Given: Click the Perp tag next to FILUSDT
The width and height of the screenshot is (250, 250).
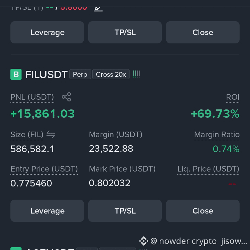Looking at the screenshot, I should pyautogui.click(x=80, y=74).
